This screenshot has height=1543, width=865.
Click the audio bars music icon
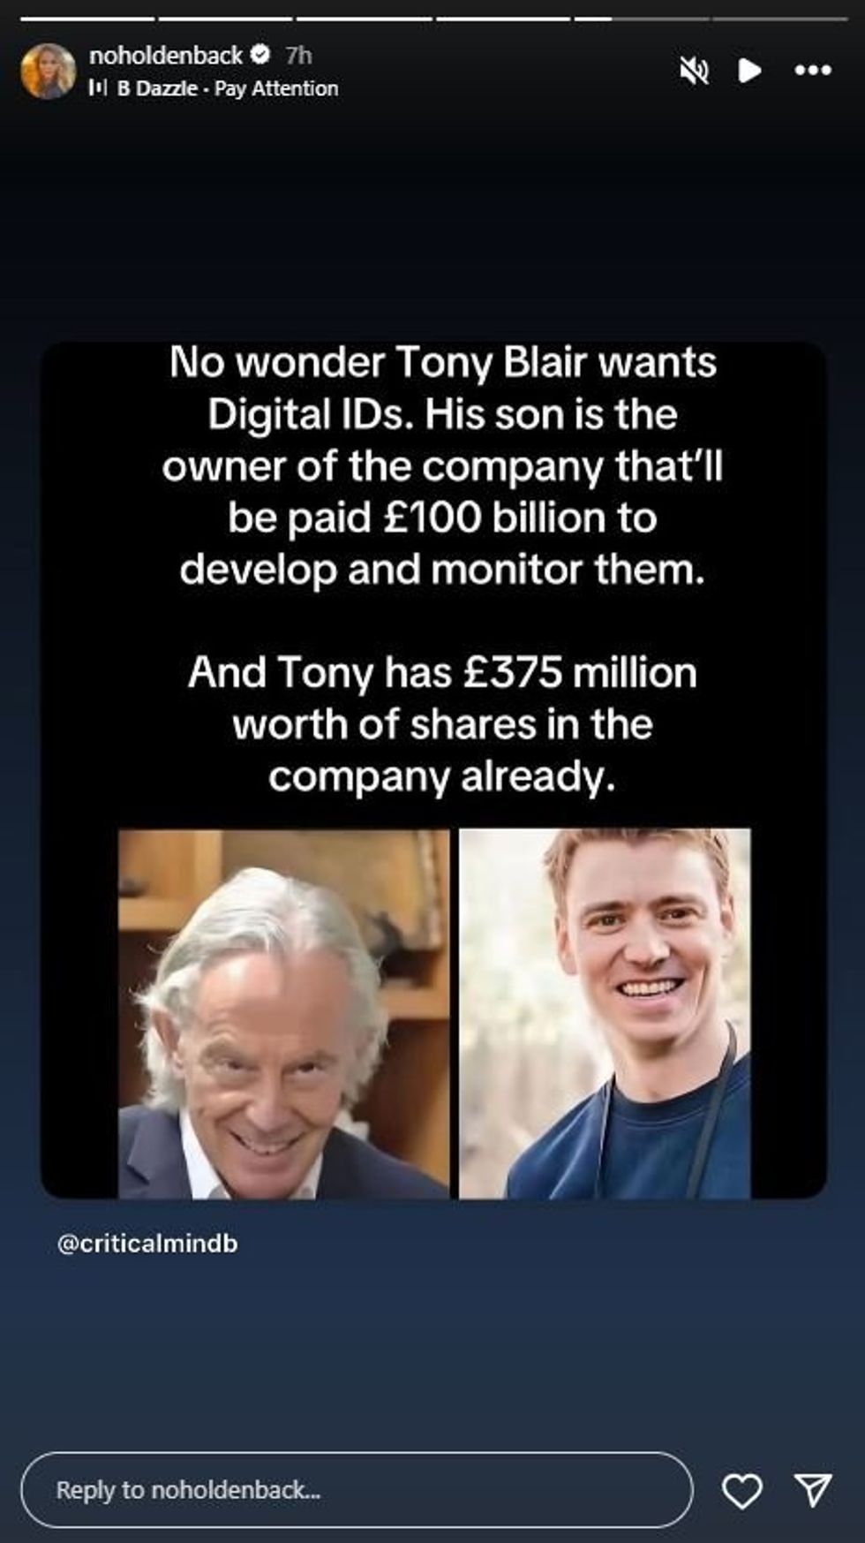pos(97,88)
